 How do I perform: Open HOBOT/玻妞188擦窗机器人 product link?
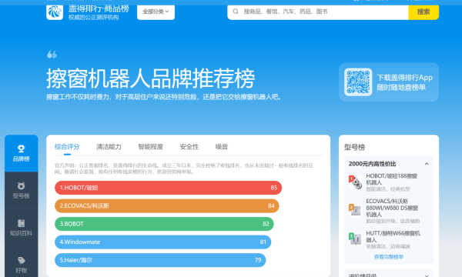(x=392, y=179)
